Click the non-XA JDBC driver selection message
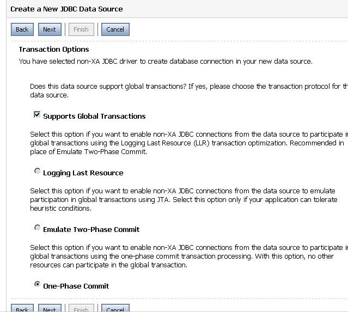Viewport: 348px width, 312px height. pos(166,62)
